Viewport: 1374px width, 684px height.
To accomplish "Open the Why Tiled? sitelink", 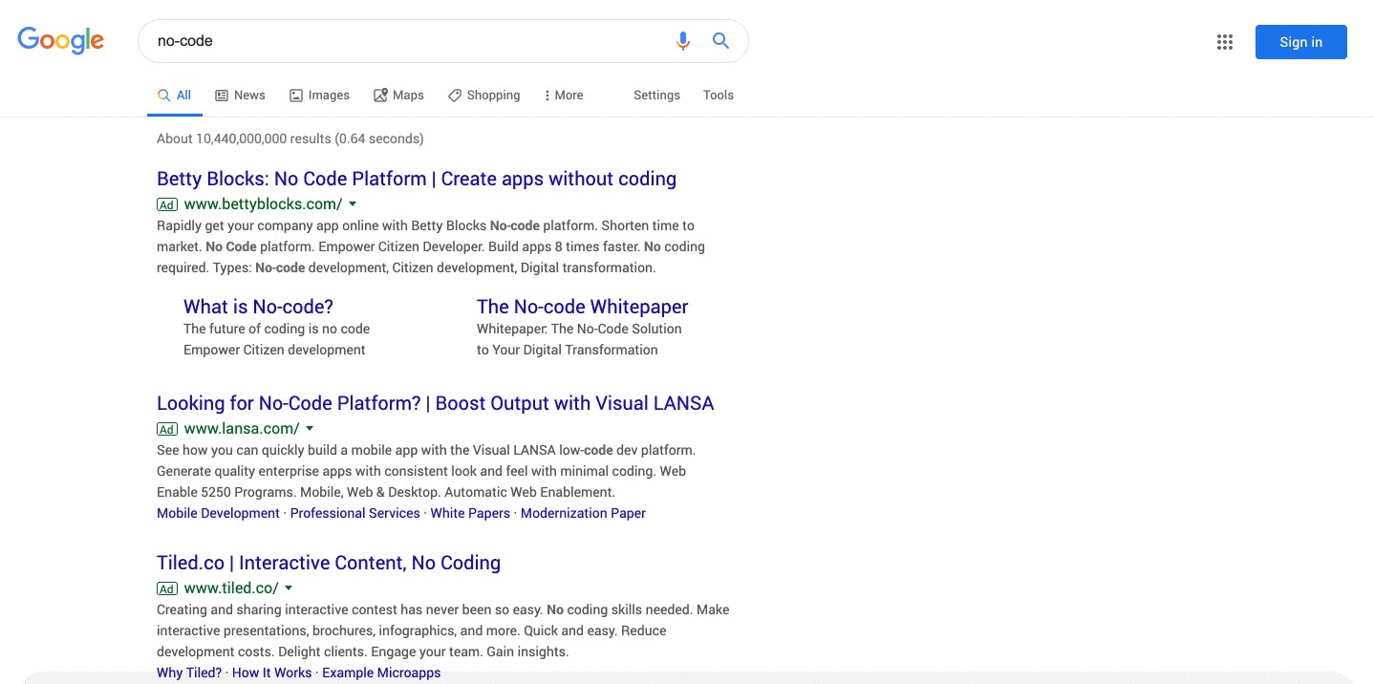I will [189, 673].
